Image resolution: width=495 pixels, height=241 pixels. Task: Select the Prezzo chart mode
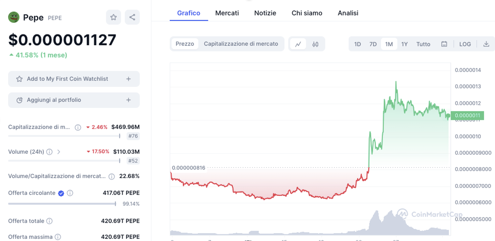pos(185,44)
